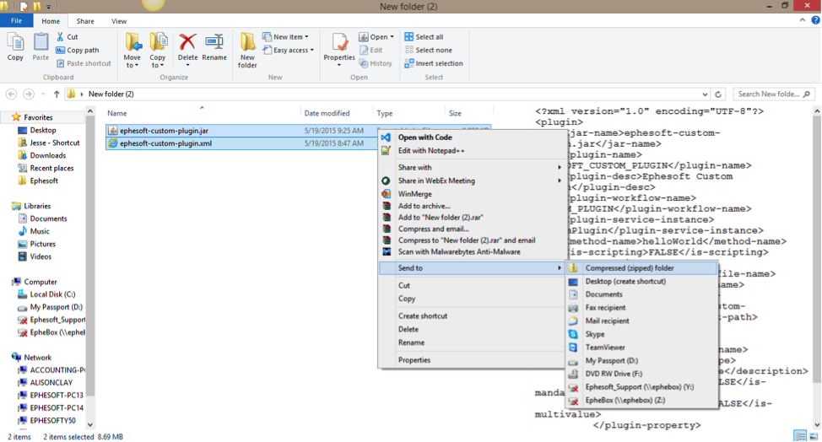Click the red Delete X icon
822x442 pixels.
point(187,42)
